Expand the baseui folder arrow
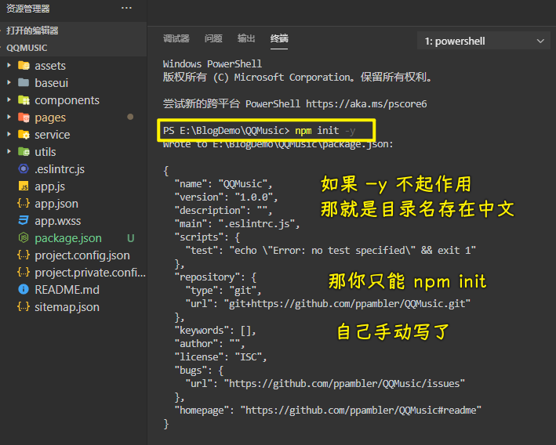The width and height of the screenshot is (556, 445). tap(9, 82)
